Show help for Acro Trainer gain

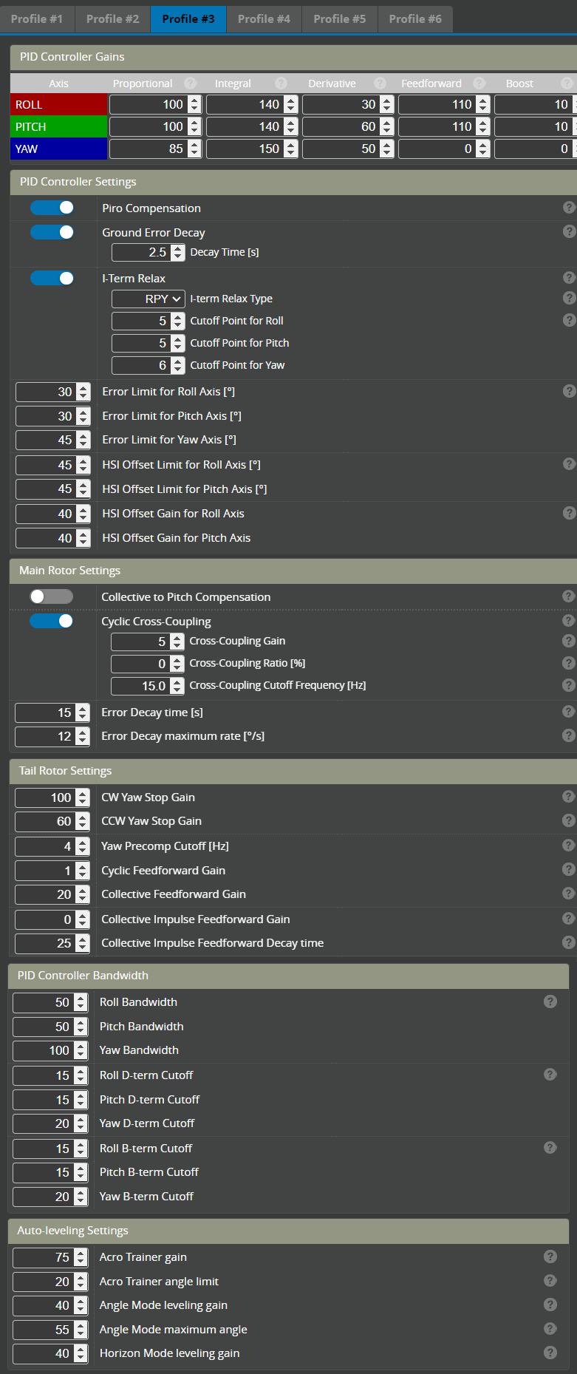point(550,1256)
